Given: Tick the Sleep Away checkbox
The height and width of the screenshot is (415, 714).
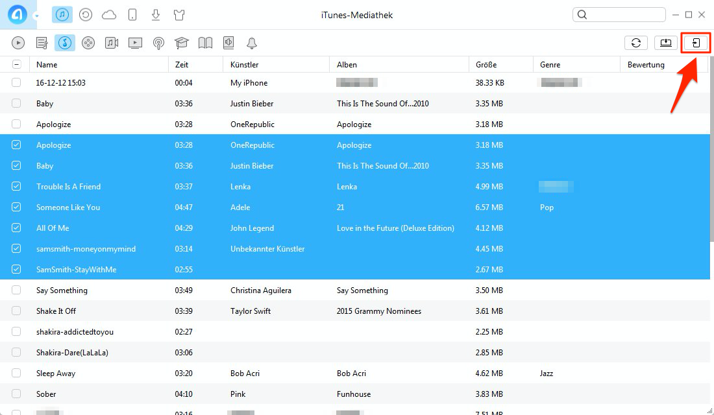Looking at the screenshot, I should tap(16, 373).
